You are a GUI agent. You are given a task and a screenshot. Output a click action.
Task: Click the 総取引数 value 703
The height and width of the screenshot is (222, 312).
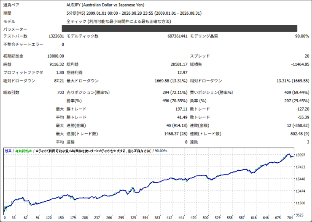coord(60,92)
